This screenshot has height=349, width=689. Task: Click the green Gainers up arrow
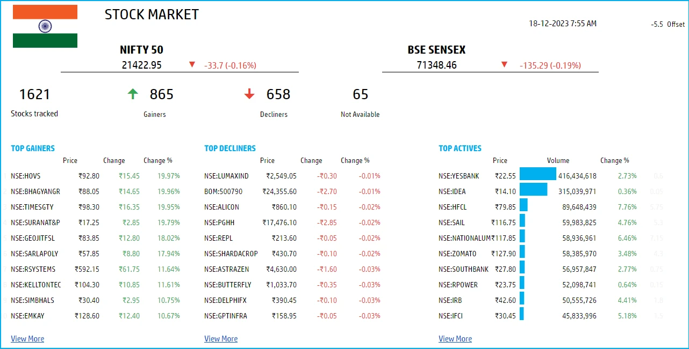point(133,94)
